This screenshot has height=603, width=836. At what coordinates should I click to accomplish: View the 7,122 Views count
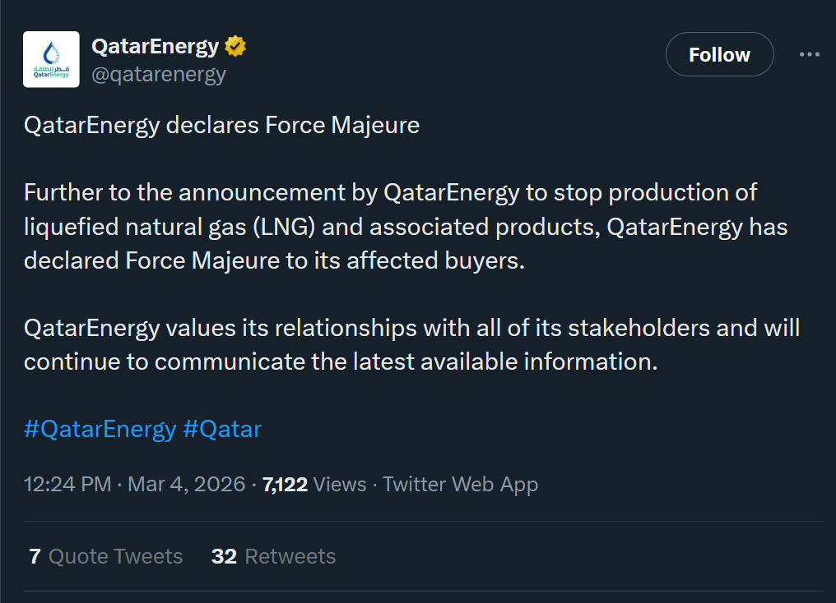(x=314, y=485)
